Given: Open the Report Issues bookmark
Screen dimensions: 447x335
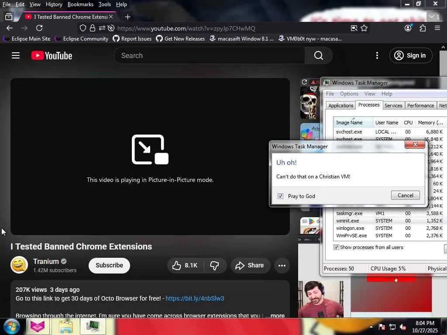Looking at the screenshot, I should click(x=132, y=39).
